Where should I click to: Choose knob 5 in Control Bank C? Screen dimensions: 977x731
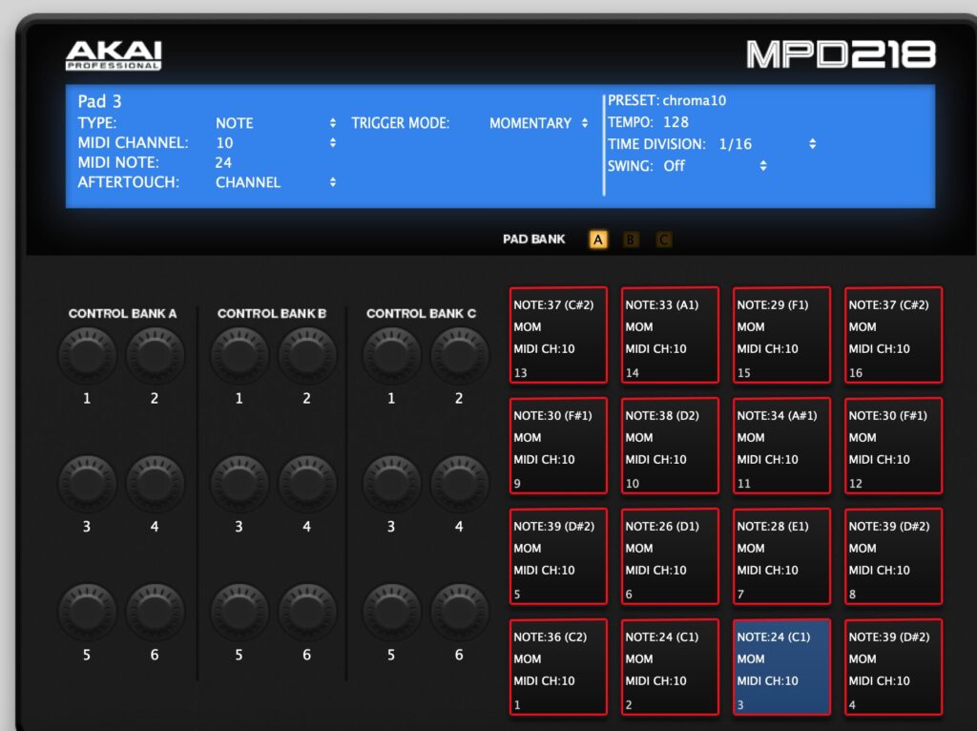(x=391, y=613)
